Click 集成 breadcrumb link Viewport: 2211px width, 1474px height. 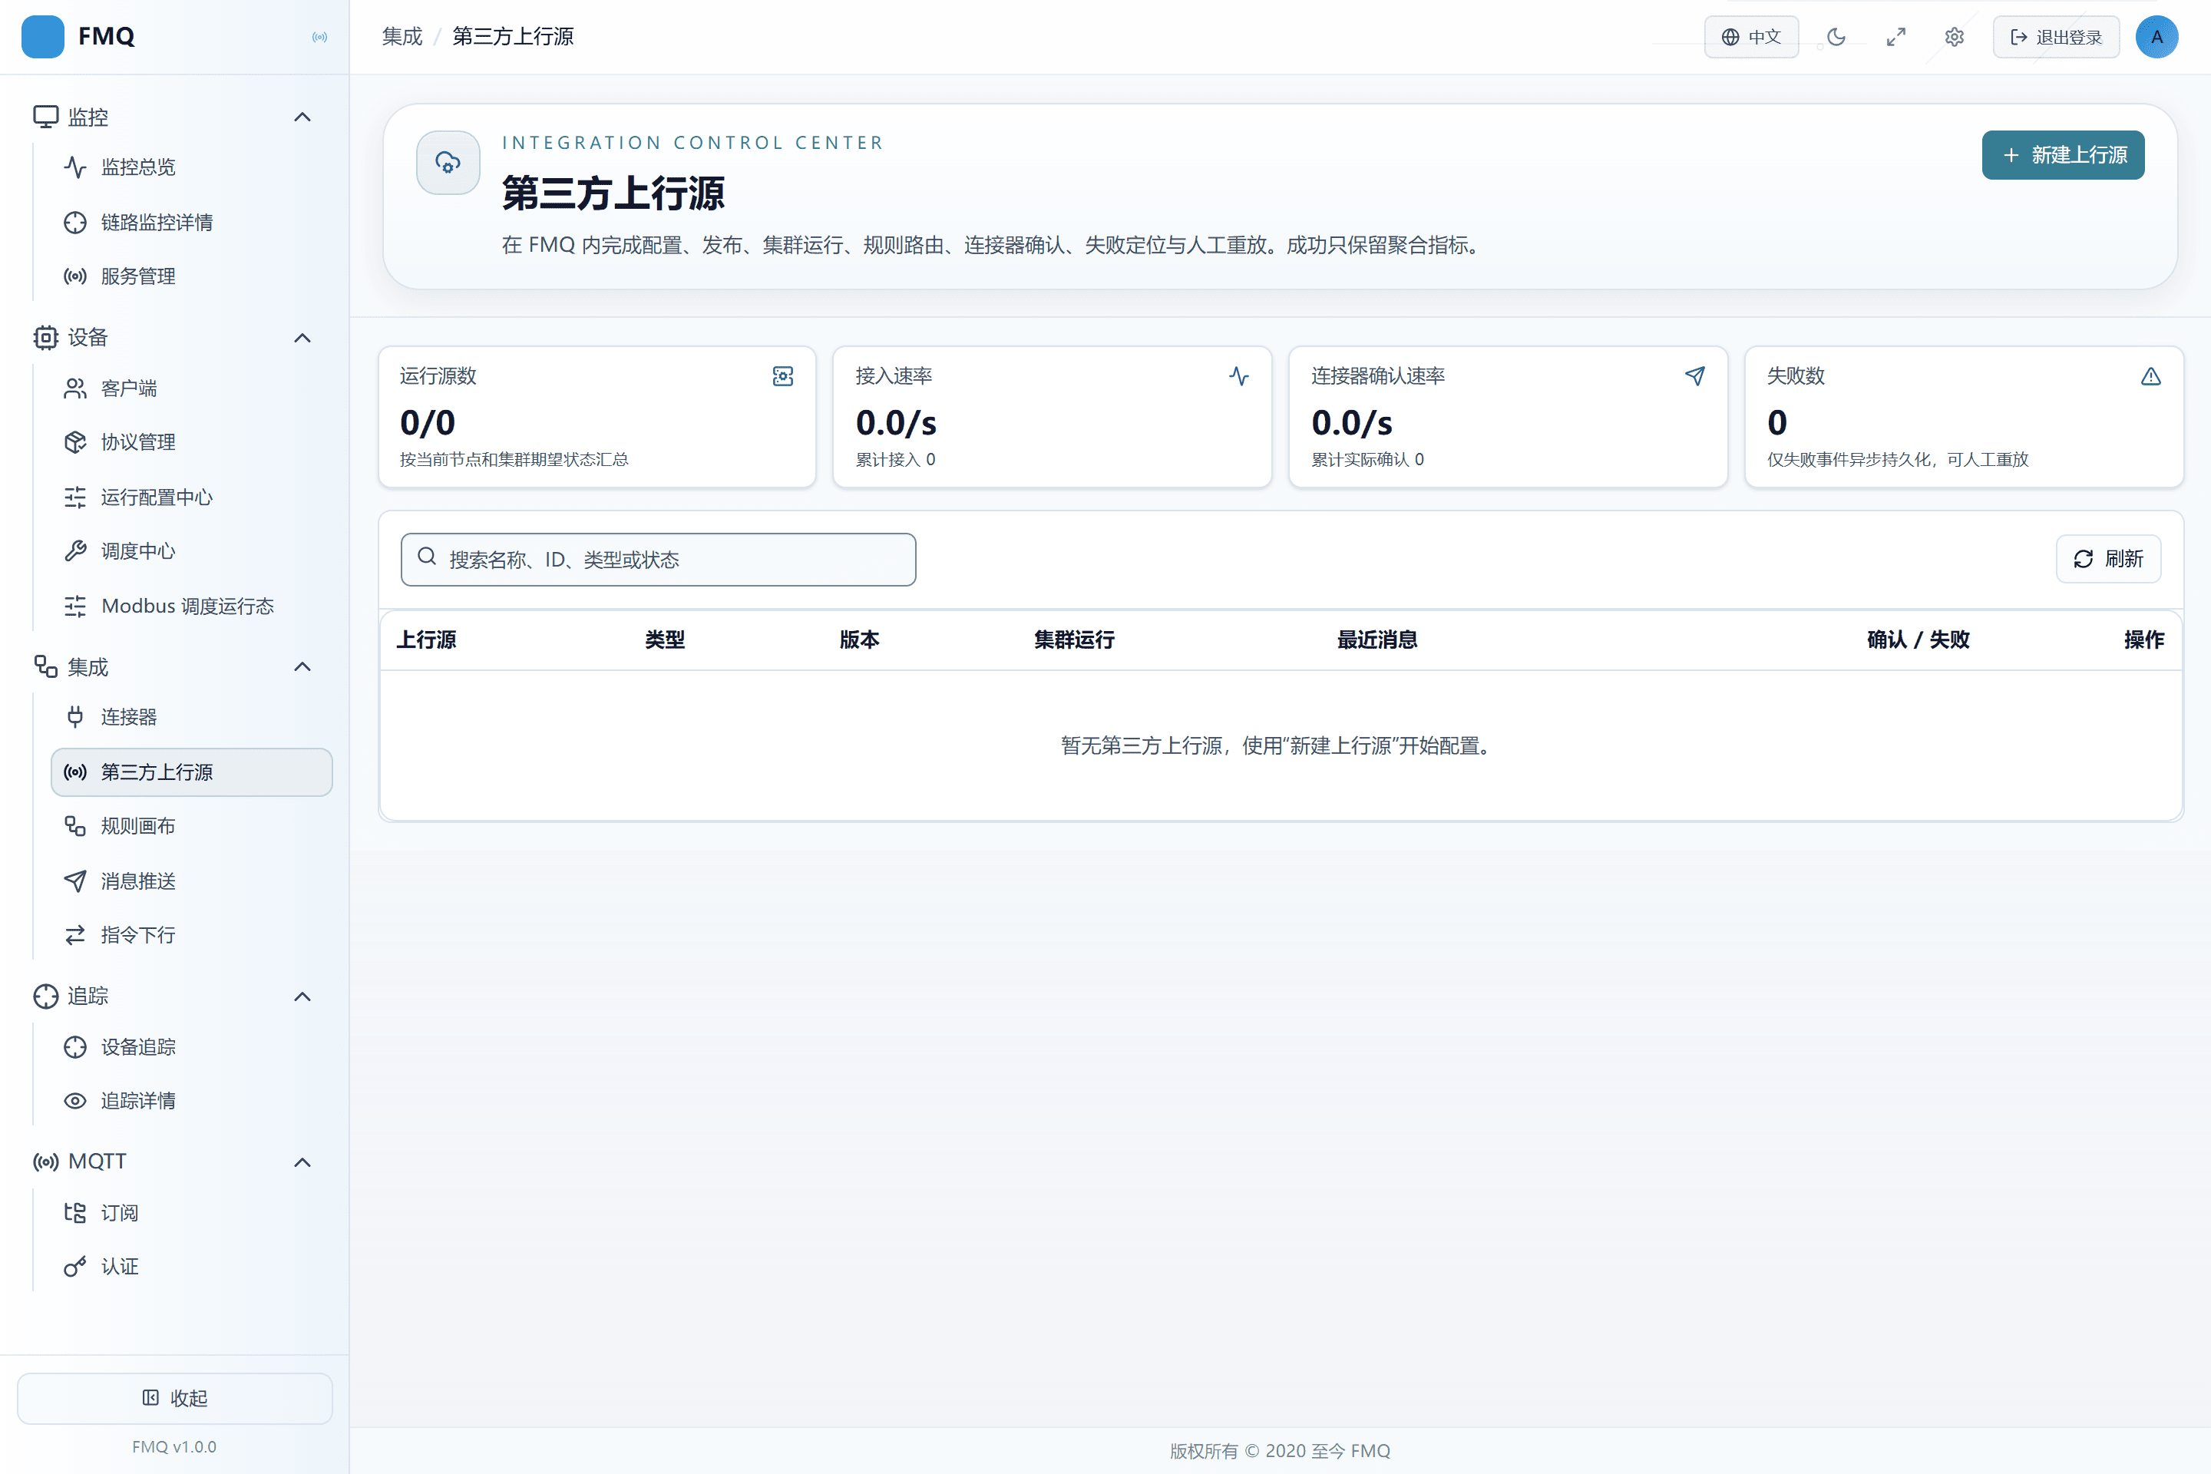pos(402,37)
